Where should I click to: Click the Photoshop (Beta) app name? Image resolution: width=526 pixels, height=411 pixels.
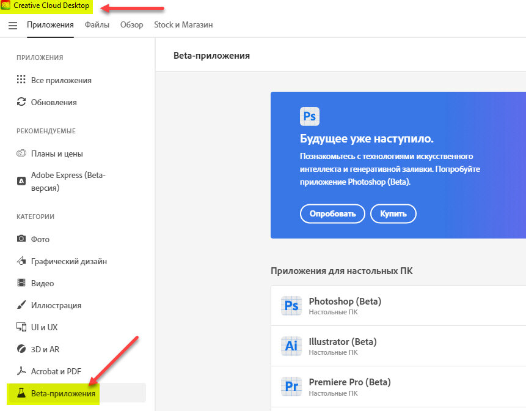[x=345, y=301]
